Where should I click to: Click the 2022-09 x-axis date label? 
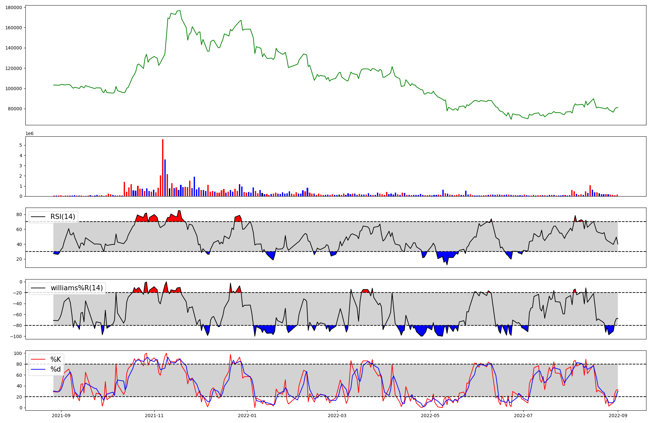[x=618, y=416]
